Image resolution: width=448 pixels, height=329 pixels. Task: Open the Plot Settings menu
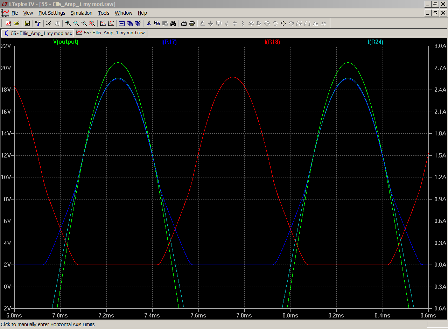(x=52, y=13)
